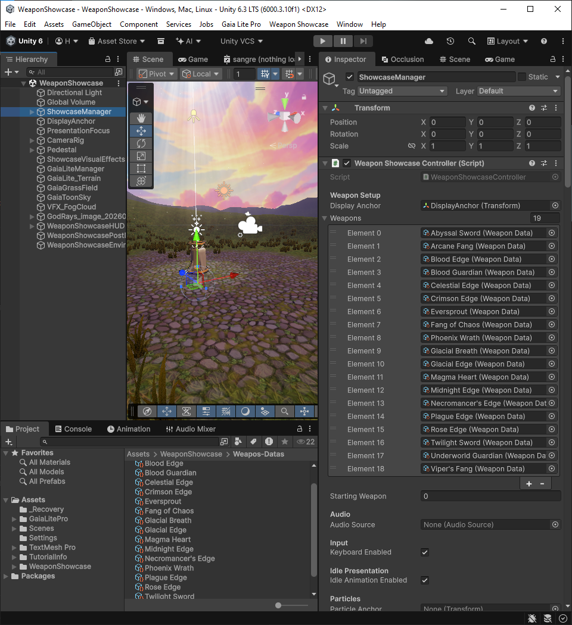Image resolution: width=572 pixels, height=625 pixels.
Task: Click search by type icon in Project
Action: (x=238, y=441)
